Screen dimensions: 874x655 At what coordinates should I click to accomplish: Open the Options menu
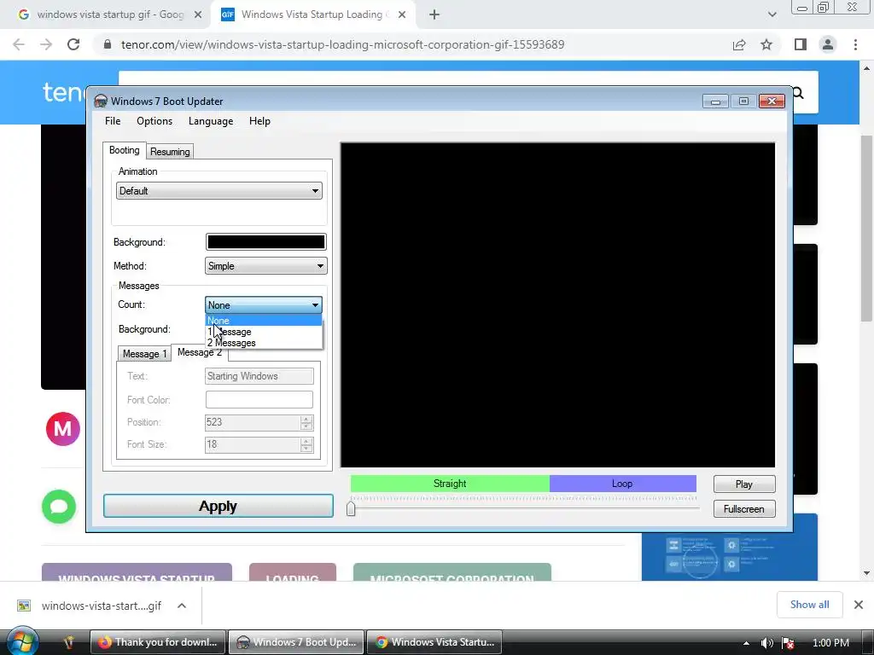[x=154, y=121]
